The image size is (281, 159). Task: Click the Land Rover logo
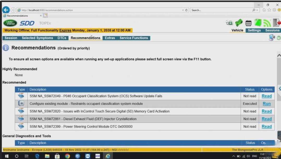pos(10,23)
